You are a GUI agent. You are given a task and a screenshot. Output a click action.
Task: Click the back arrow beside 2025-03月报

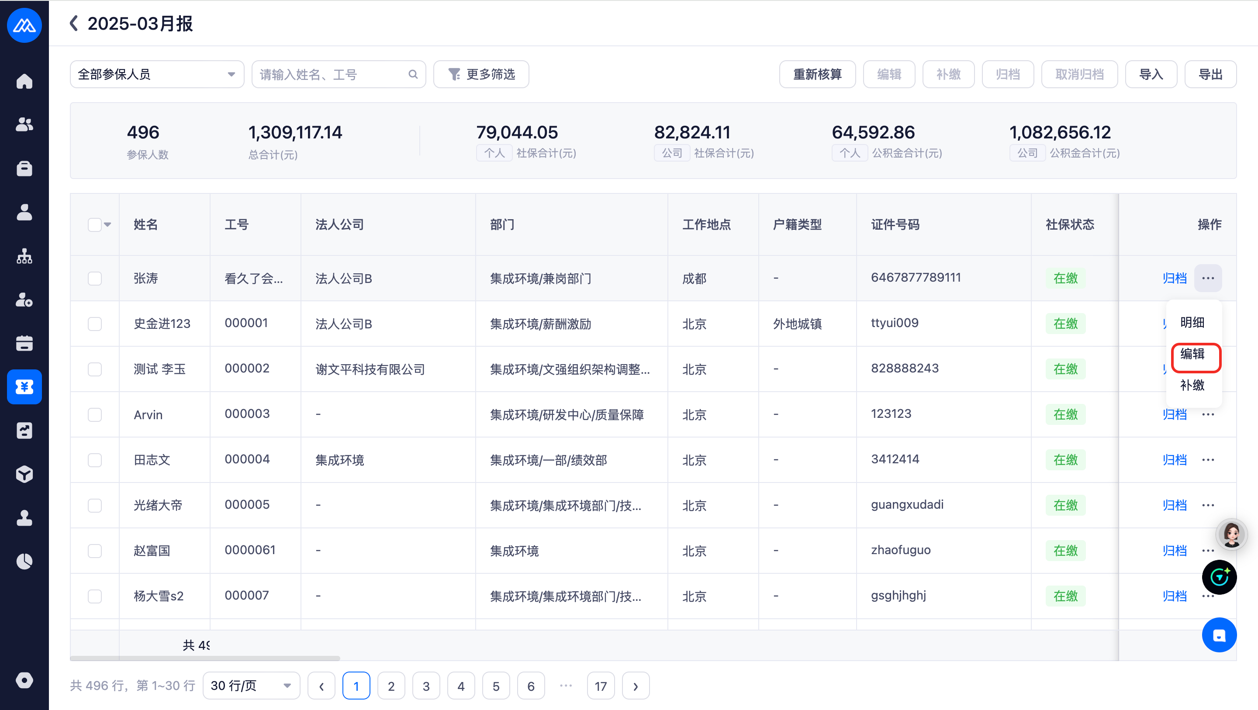(74, 24)
